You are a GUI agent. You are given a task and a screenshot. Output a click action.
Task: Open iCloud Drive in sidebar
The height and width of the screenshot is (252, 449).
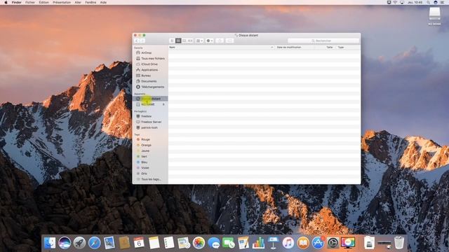(x=150, y=64)
